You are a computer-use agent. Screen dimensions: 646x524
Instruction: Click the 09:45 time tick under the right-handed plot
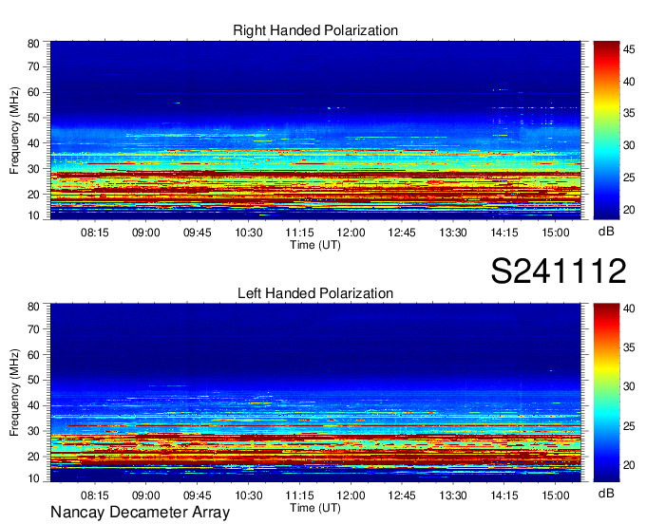tap(197, 233)
